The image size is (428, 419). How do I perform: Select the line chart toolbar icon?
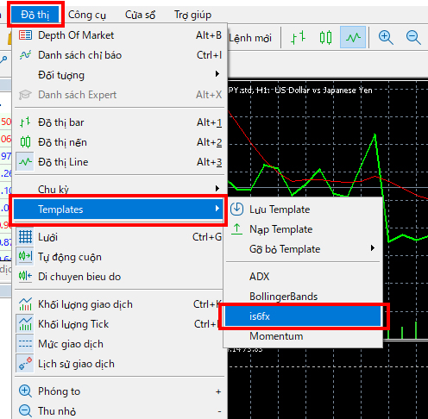(353, 37)
